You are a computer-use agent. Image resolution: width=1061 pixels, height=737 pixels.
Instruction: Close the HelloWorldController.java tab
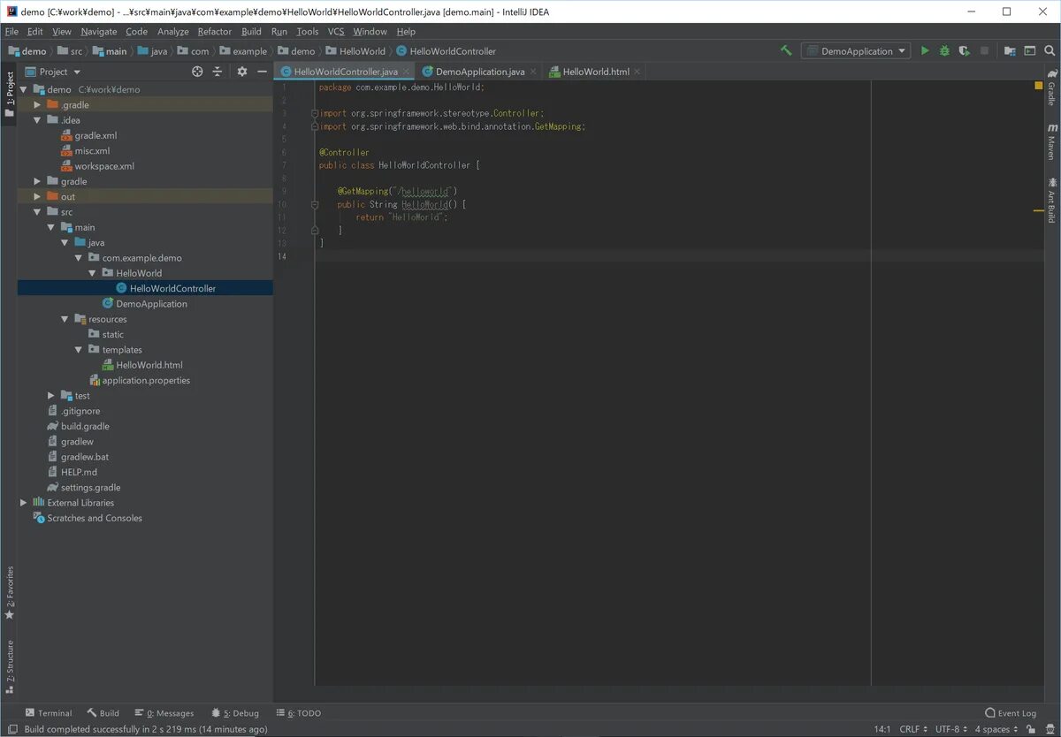(x=407, y=72)
